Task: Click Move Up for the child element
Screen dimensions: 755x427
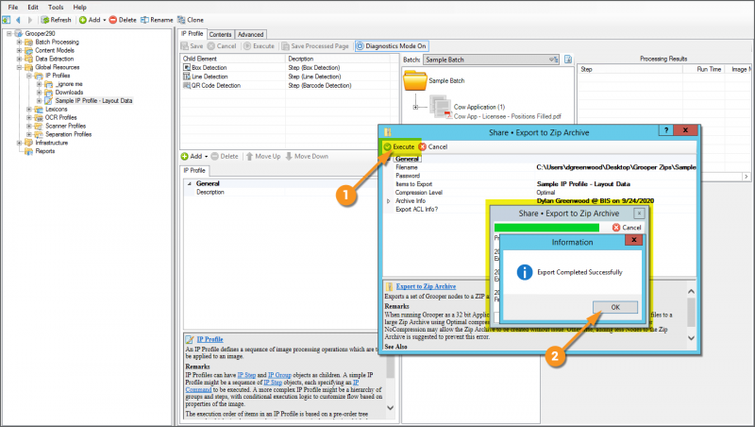Action: pyautogui.click(x=263, y=156)
